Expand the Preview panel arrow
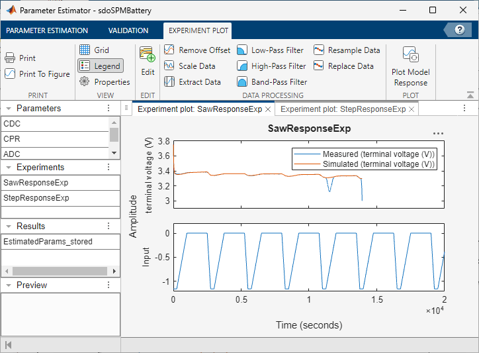479x353 pixels. 8,285
